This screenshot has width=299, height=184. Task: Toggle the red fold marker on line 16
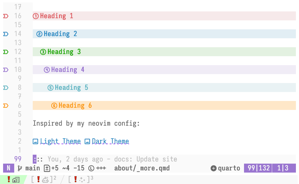[6, 16]
